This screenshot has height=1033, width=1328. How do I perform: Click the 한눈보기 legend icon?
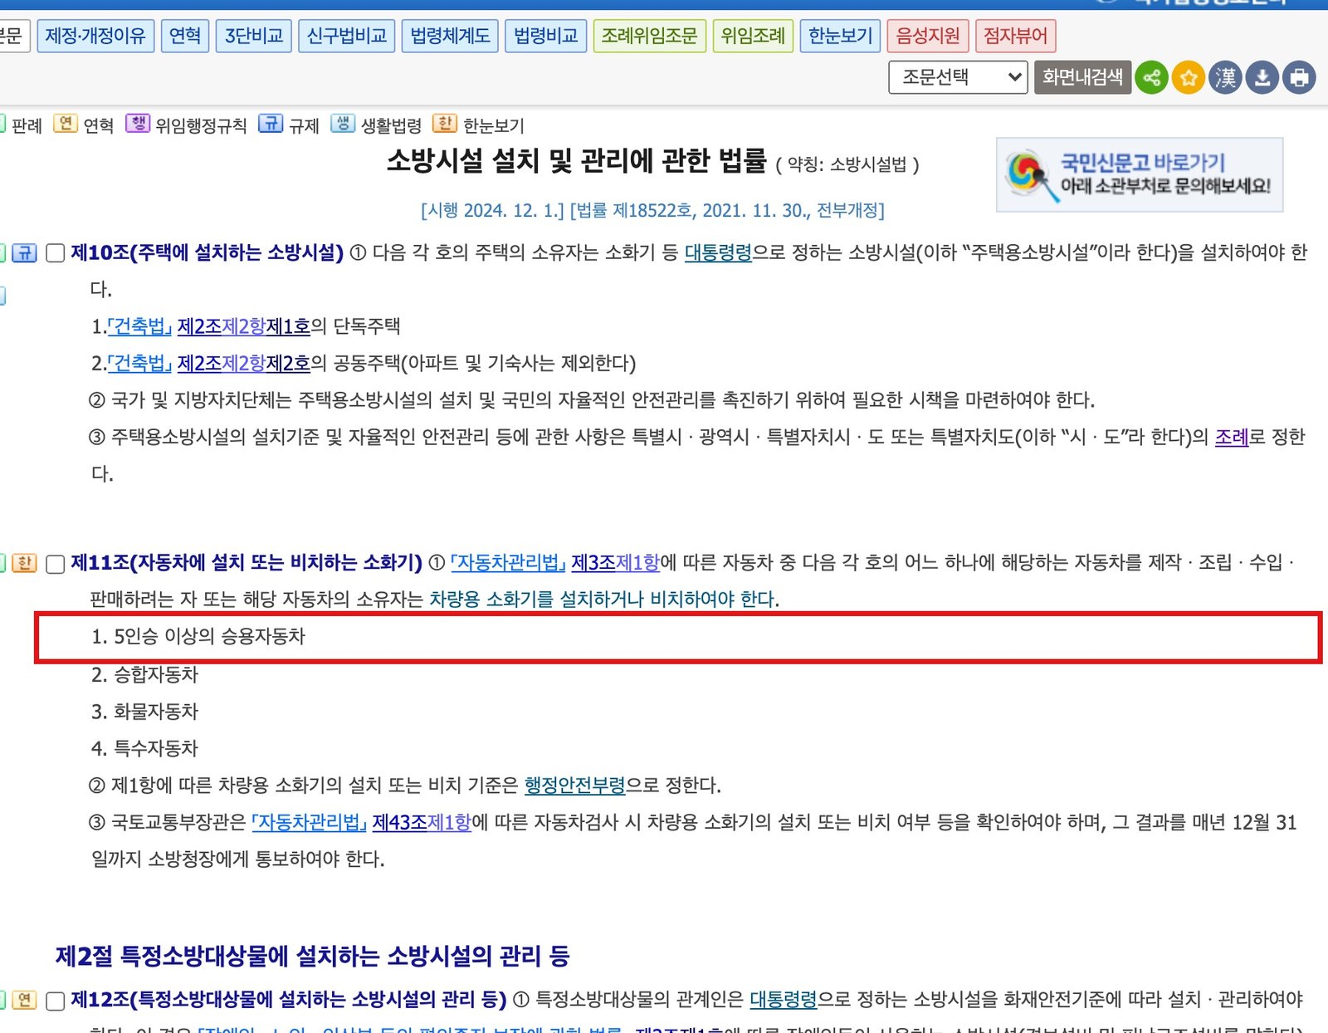click(x=445, y=124)
